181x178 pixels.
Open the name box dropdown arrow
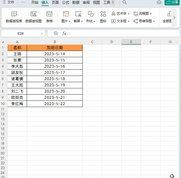point(42,33)
